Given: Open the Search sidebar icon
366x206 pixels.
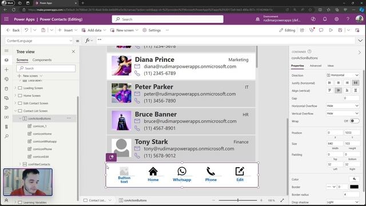Looking at the screenshot, I should pyautogui.click(x=6, y=136).
